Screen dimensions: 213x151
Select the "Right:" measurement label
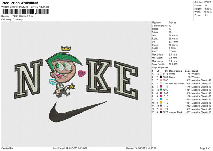pos(155,38)
